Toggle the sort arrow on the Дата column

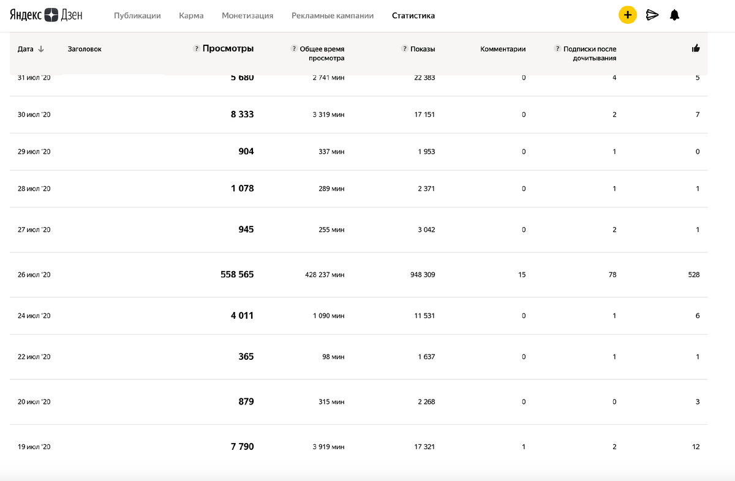click(41, 48)
